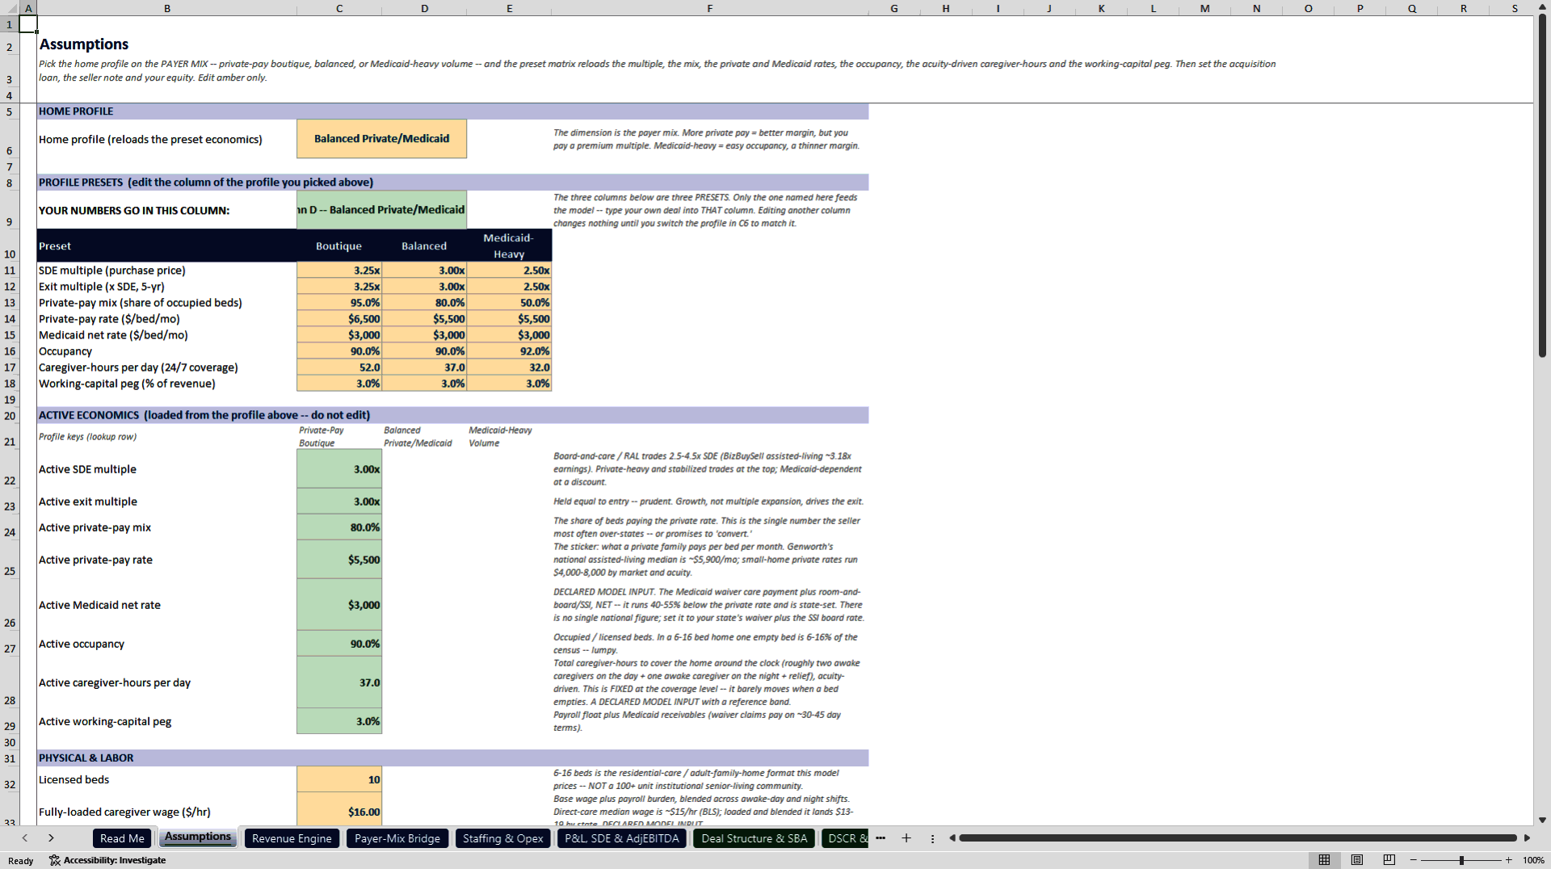This screenshot has width=1551, height=869.
Task: Switch to the Revenue Engine sheet tab
Action: [292, 838]
